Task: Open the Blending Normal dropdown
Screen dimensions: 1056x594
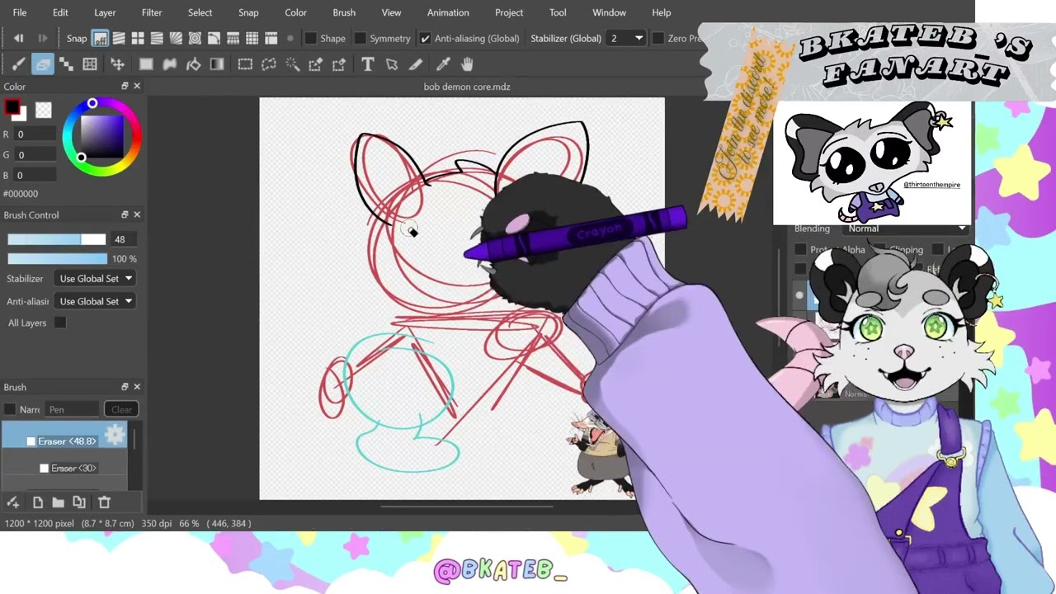Action: [x=906, y=229]
